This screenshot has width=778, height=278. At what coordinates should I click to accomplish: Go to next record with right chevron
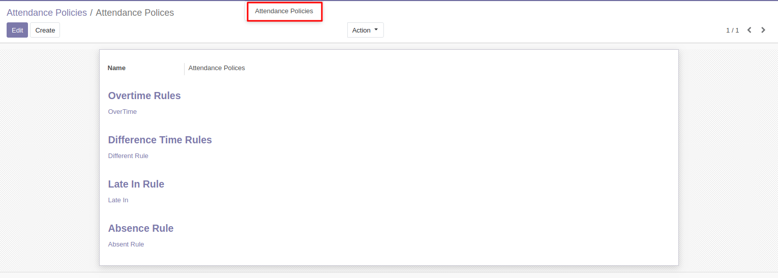tap(763, 30)
